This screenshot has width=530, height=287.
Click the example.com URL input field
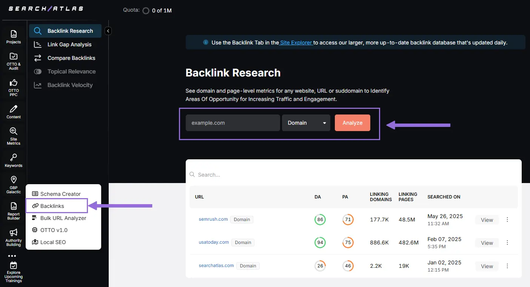(233, 123)
